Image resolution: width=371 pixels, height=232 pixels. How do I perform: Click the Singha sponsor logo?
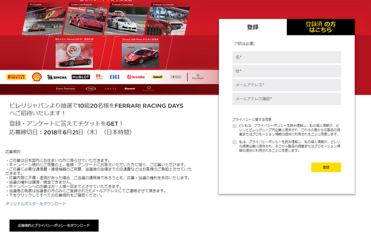pyautogui.click(x=57, y=77)
